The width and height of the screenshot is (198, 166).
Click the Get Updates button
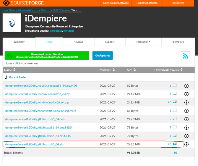click(103, 56)
